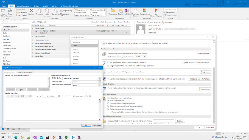Viewport: 249px width, 140px height.
Task: Toggle Briefumschlagsymbol in der Taskleiste checkbox
Action: pyautogui.click(x=108, y=106)
